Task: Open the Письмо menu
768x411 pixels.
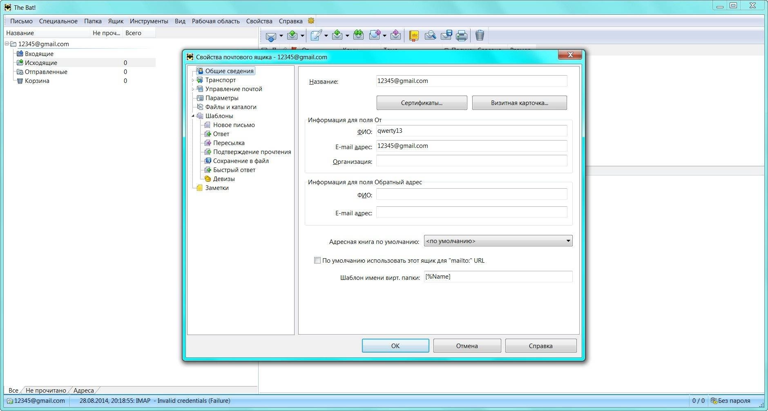Action: 21,21
